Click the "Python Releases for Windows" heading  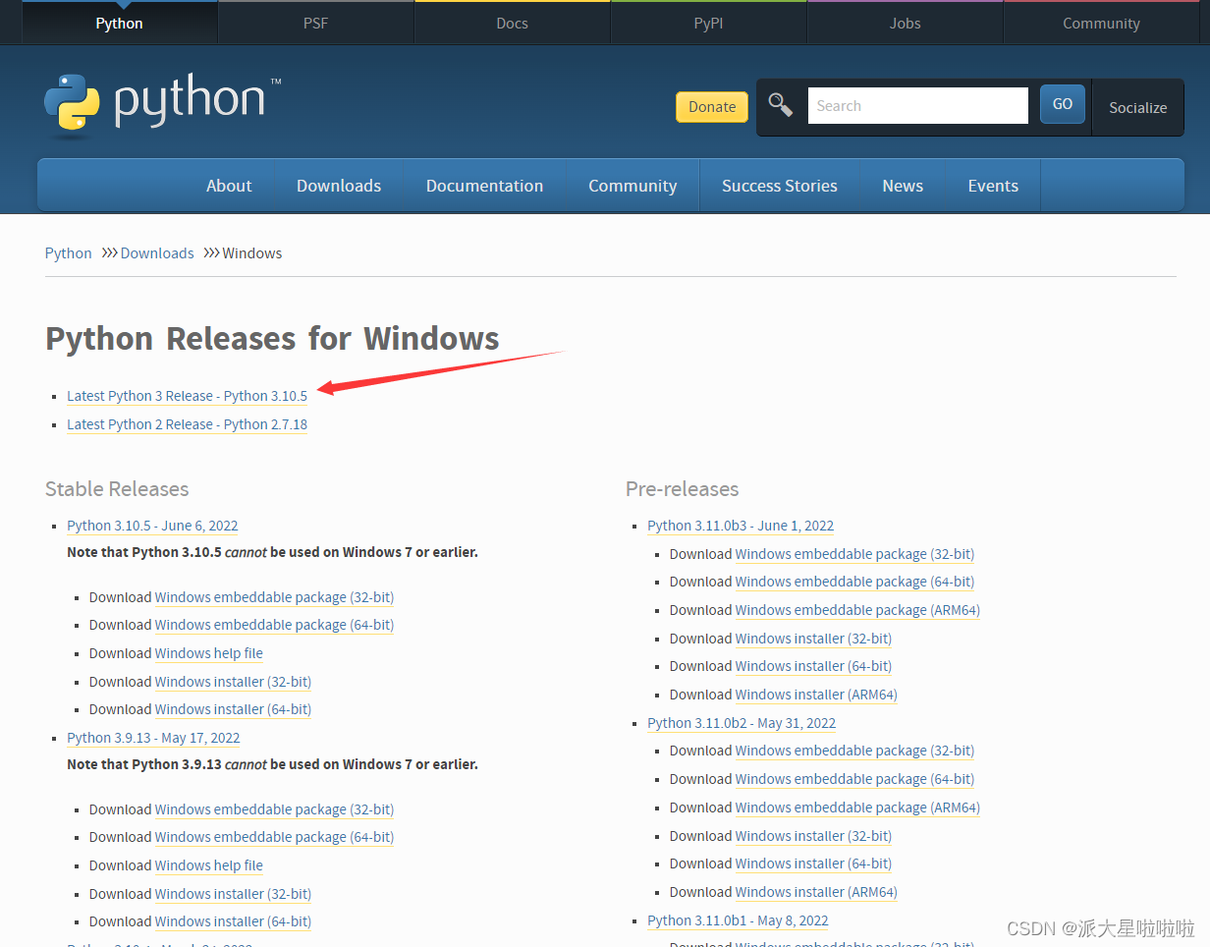[x=272, y=338]
